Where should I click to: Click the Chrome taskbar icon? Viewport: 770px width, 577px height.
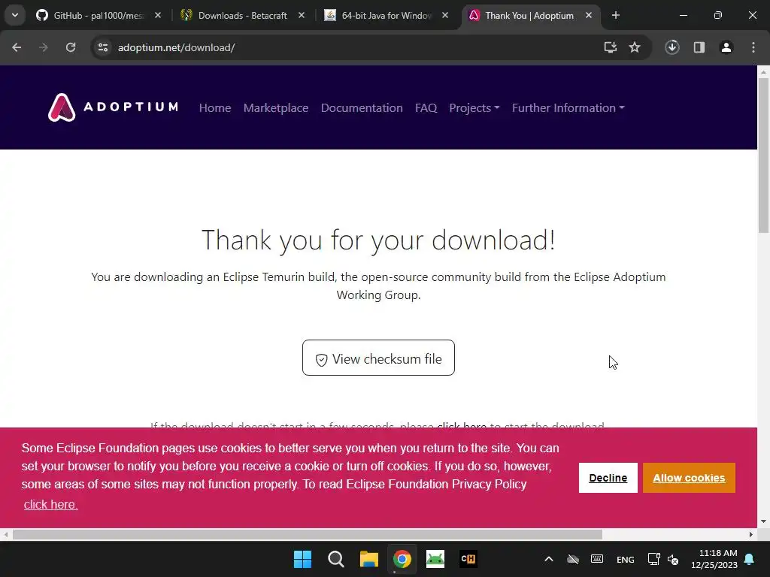[402, 559]
